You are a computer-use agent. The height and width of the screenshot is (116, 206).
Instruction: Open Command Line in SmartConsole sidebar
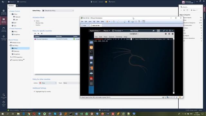(x=4, y=96)
